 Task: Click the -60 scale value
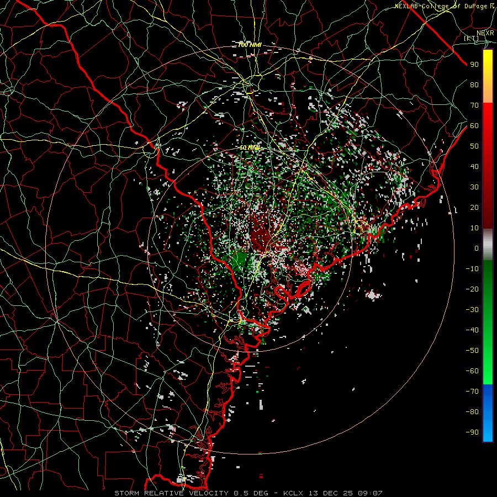pos(472,371)
